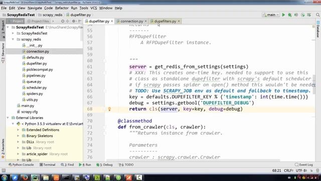
Task: Open the 6: TODO tool window
Action: point(126,164)
